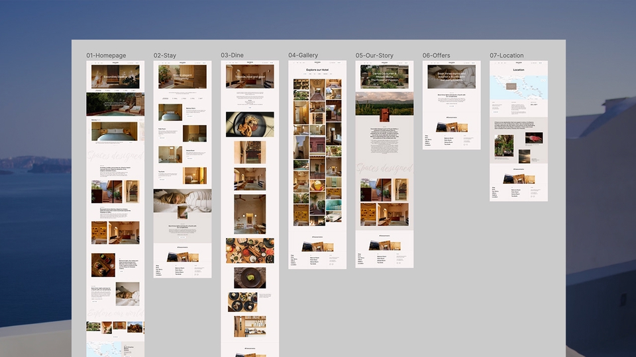Screen dimensions: 636x357
Task: Click 'Spaces designed' script text in Homepage
Action: pos(115,157)
